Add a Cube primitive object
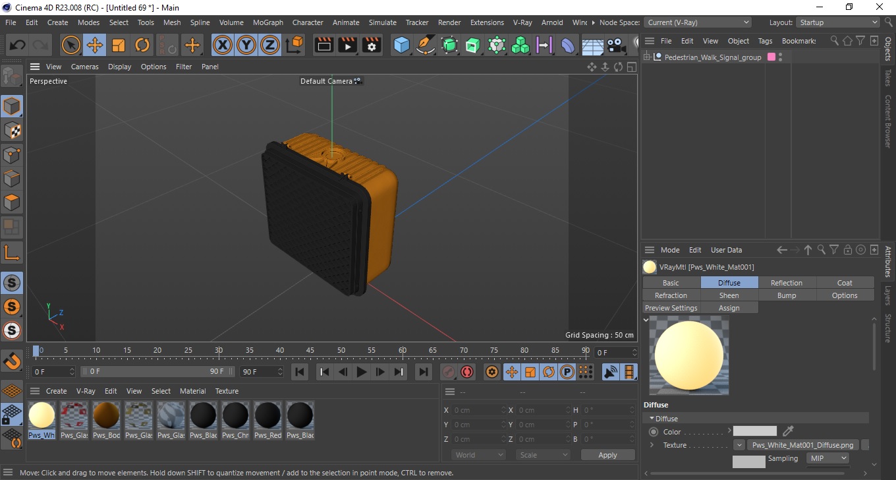Viewport: 896px width, 480px height. [x=402, y=45]
